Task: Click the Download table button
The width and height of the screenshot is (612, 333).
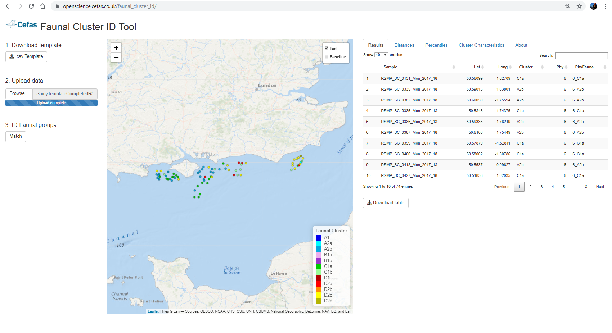Action: 386,203
